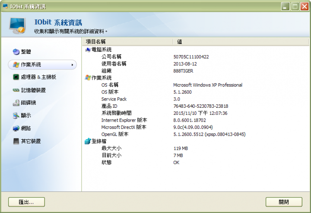311x213 pixels.
Task: Click the 作業系統 group icon in list
Action: click(88, 78)
